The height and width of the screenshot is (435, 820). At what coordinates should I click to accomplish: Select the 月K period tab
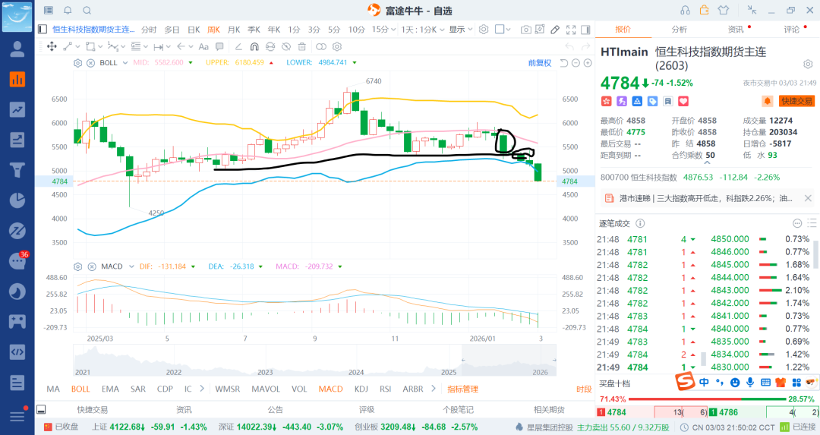click(x=234, y=30)
